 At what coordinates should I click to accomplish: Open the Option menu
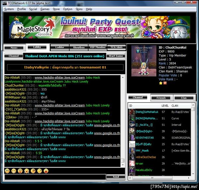tap(68, 9)
